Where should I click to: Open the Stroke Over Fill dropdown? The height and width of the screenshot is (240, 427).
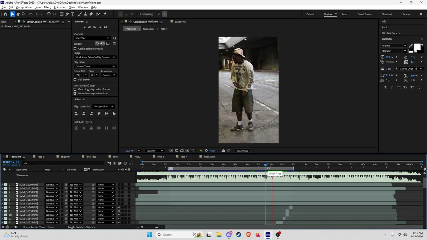coord(411,69)
